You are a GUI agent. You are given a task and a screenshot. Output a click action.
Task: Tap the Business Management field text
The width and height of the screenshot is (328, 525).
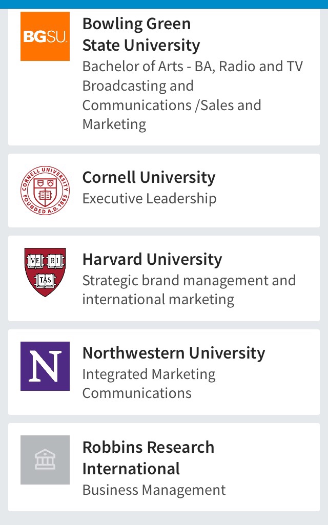(x=154, y=490)
